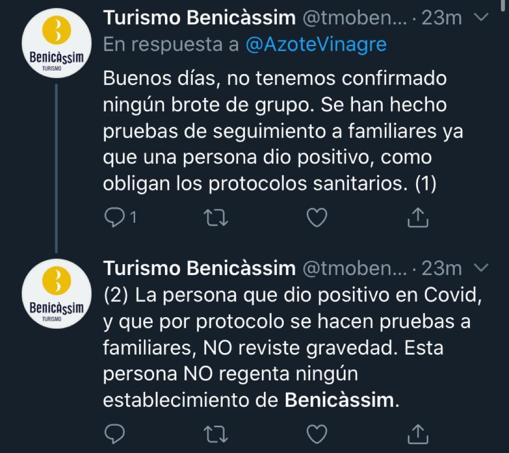Image resolution: width=509 pixels, height=453 pixels.
Task: Reply to the first tweet
Action: (x=115, y=217)
